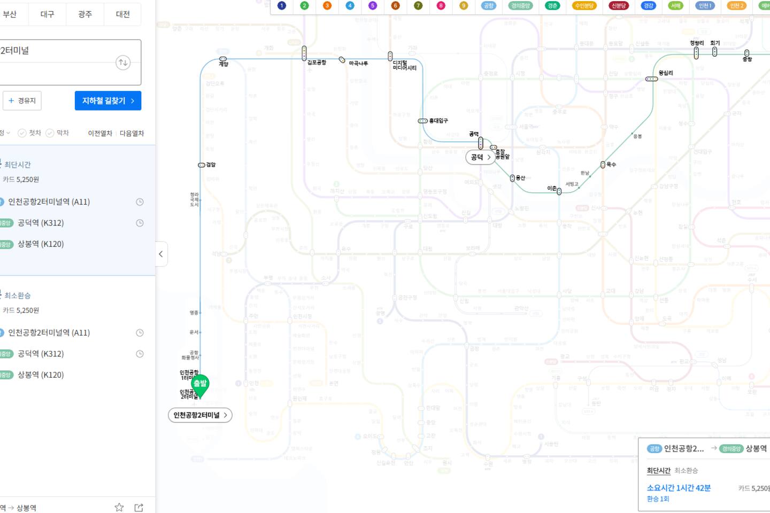Click the 지하철 길찾기 button
This screenshot has width=770, height=513.
(x=108, y=100)
